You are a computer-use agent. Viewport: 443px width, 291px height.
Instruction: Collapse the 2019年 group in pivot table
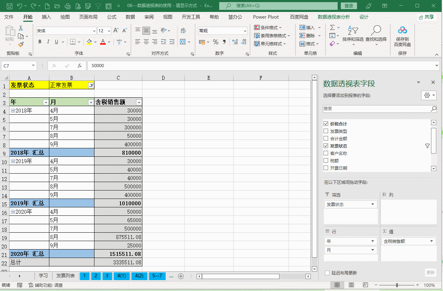click(13, 161)
